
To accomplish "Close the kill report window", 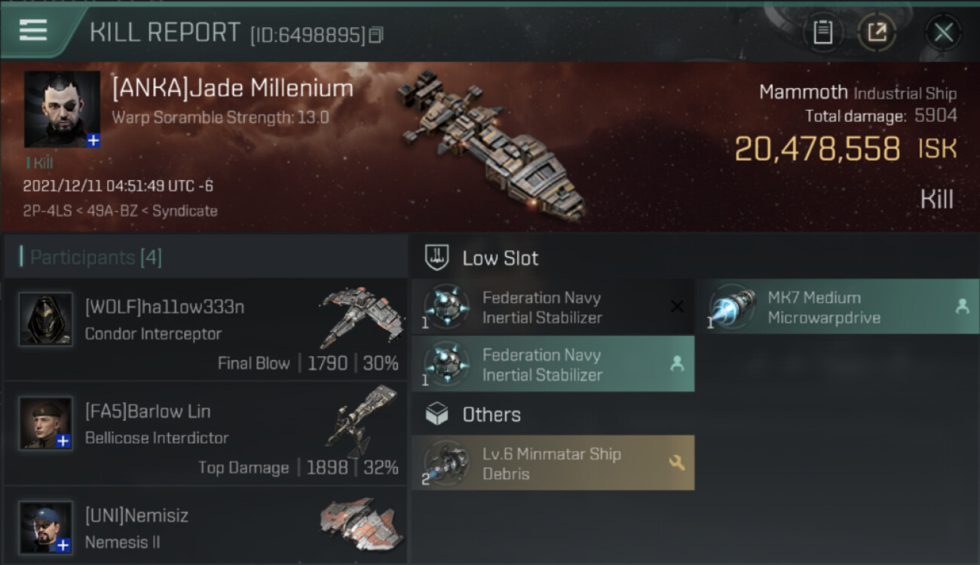I will (943, 32).
